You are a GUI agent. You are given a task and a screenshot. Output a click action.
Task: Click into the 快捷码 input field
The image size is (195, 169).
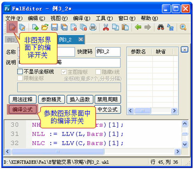coord(108,52)
